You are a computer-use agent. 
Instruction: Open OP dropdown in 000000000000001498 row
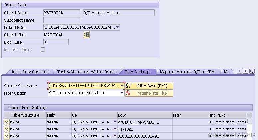point(115,136)
